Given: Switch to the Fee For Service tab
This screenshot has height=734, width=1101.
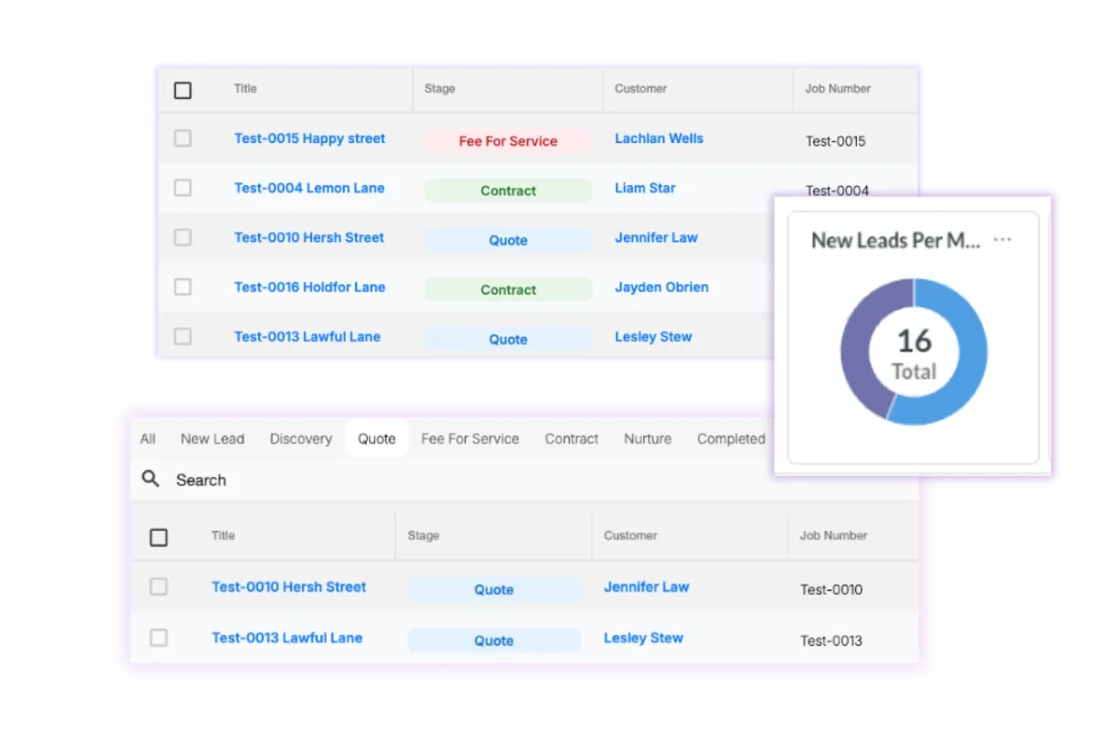Looking at the screenshot, I should [x=470, y=439].
